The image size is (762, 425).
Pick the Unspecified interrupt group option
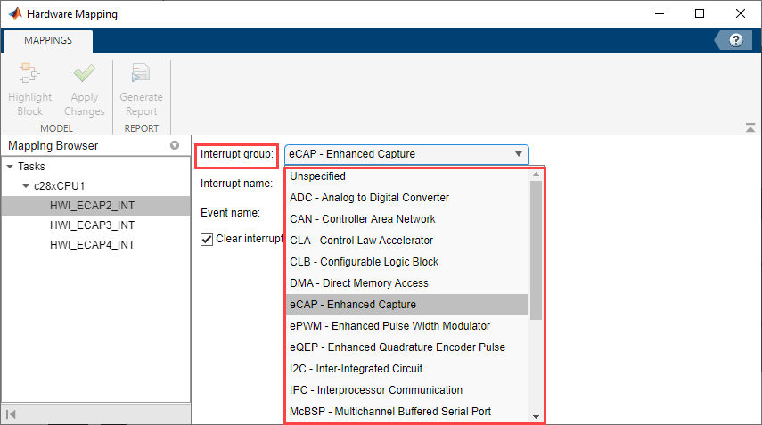[x=317, y=176]
